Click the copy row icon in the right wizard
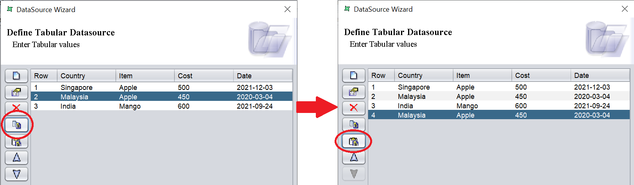Screen dimensions: 634x185 [x=354, y=124]
